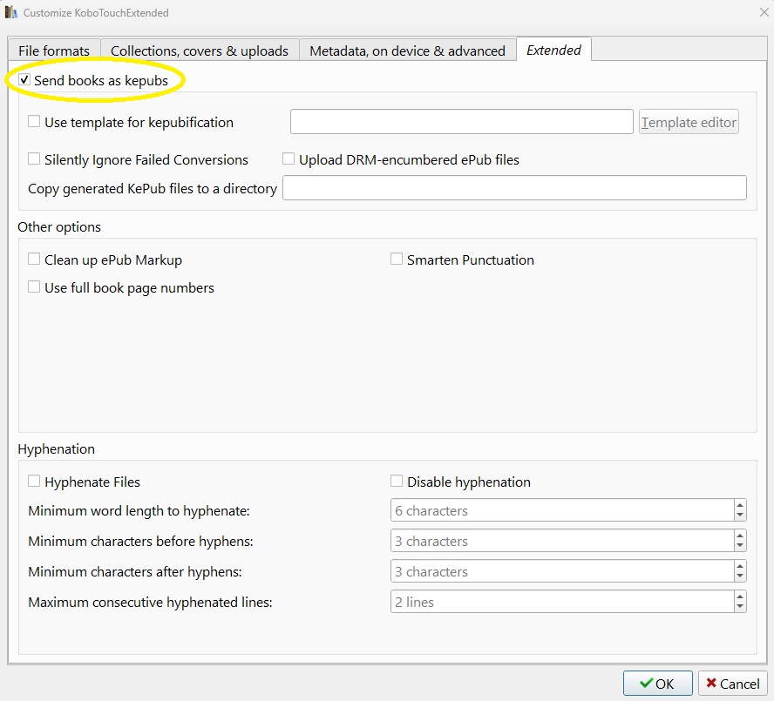Enable Smarten Punctuation option
The width and height of the screenshot is (774, 701).
pyautogui.click(x=397, y=260)
